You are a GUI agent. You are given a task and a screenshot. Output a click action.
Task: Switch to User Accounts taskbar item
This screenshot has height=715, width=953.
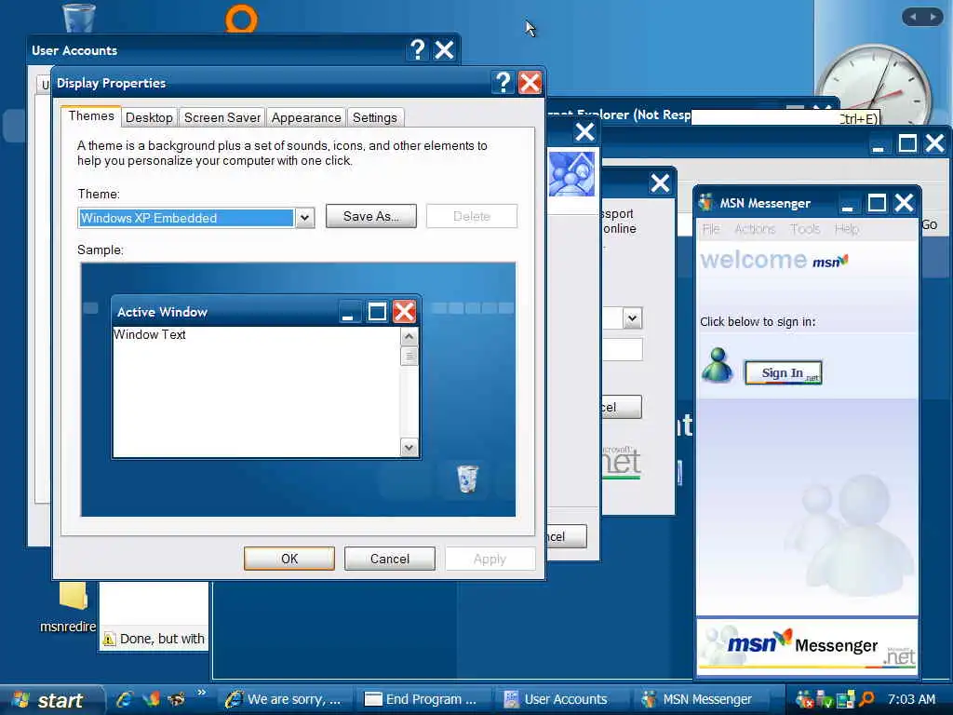[558, 699]
